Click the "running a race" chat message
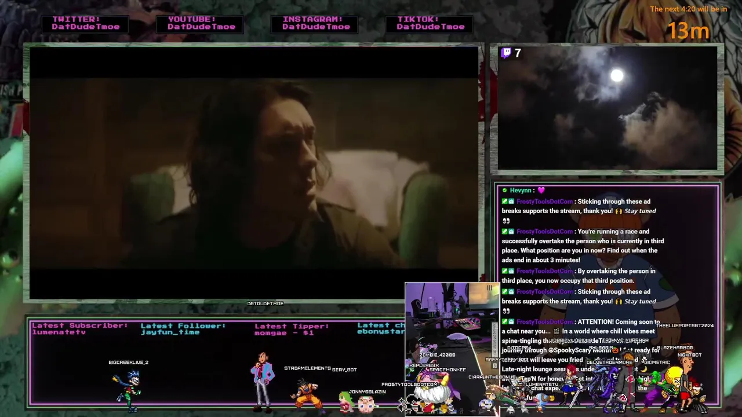Image resolution: width=742 pixels, height=417 pixels. click(583, 246)
